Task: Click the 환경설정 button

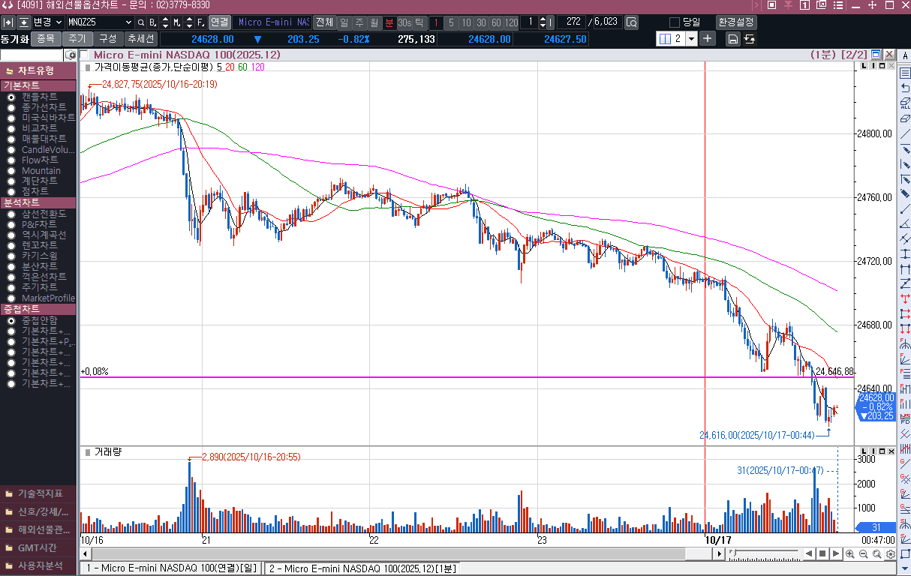Action: point(736,22)
